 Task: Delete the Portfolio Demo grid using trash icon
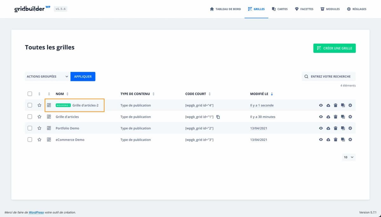tap(335, 128)
